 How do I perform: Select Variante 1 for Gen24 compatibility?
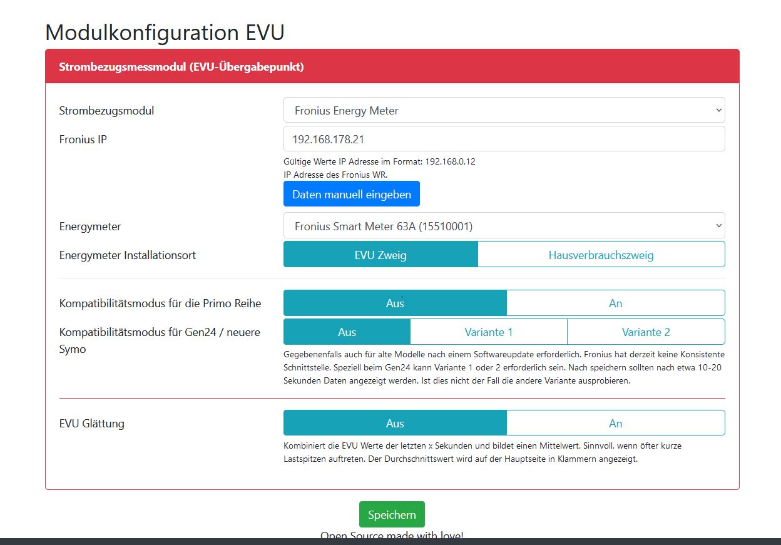[x=488, y=332]
